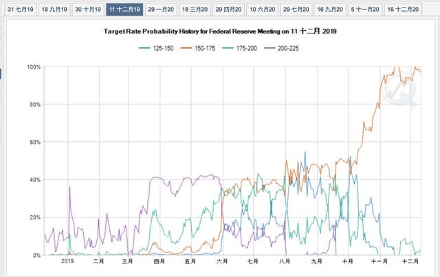440x277 pixels.
Task: Click the 100% label on the y-axis
Action: click(x=34, y=67)
